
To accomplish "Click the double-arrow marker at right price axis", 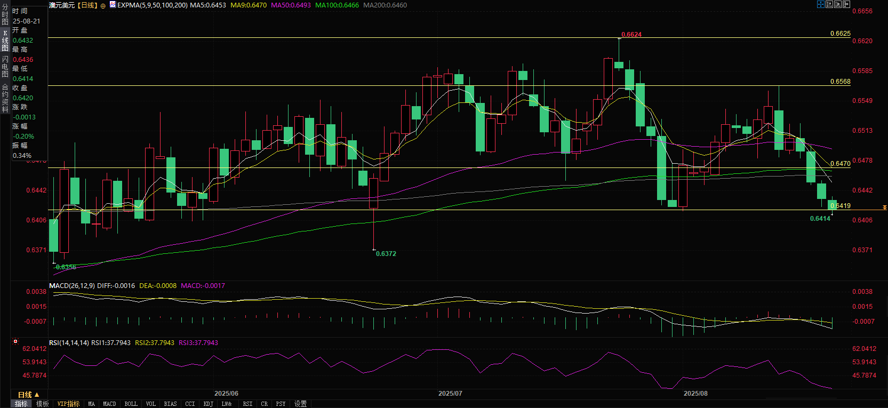I will pos(884,207).
